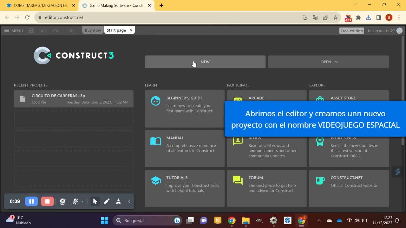Open the tab search chevron
The image size is (406, 228).
pyautogui.click(x=355, y=5)
